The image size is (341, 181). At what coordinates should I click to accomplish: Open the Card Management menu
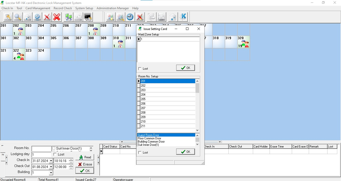[x=38, y=8]
